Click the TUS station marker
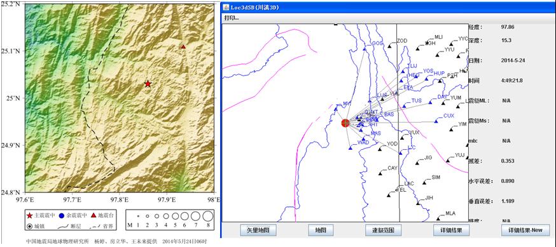The width and height of the screenshot is (556, 247). pos(404,106)
